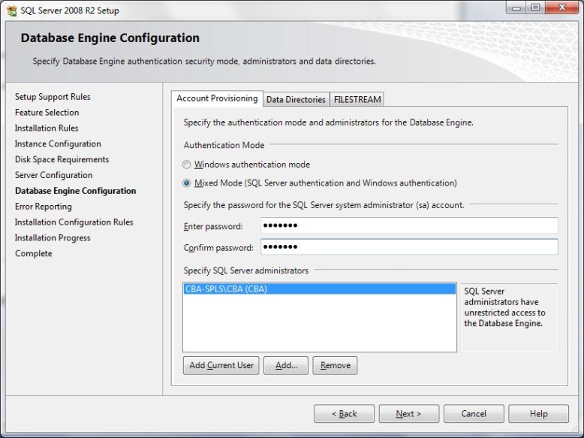Minimize the setup window
Screen dimensions: 584x438
tap(516, 8)
